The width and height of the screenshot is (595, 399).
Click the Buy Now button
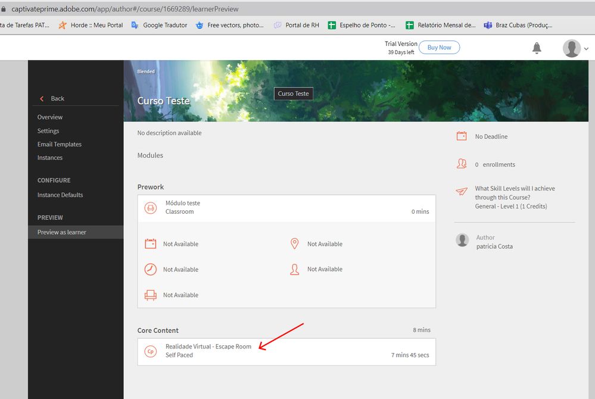439,48
